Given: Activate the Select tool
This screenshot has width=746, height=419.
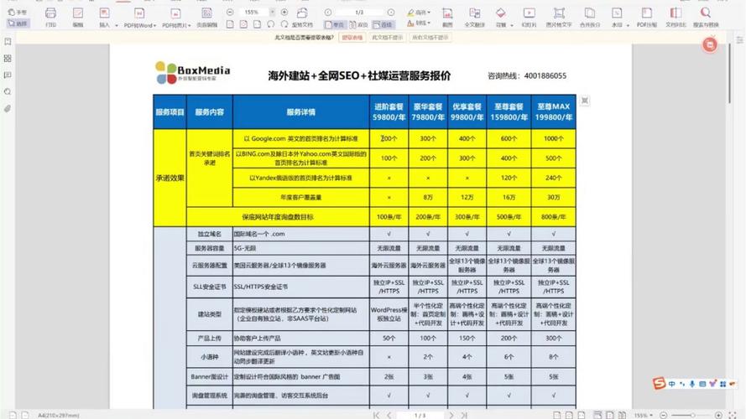Looking at the screenshot, I should click(18, 23).
